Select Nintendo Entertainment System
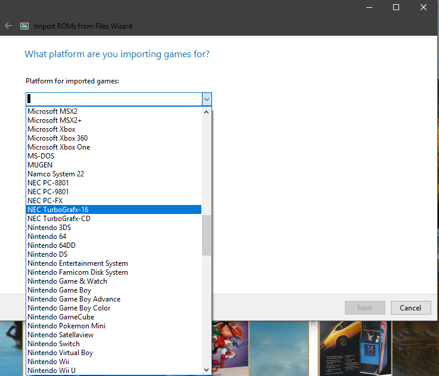The width and height of the screenshot is (439, 376). (x=114, y=263)
